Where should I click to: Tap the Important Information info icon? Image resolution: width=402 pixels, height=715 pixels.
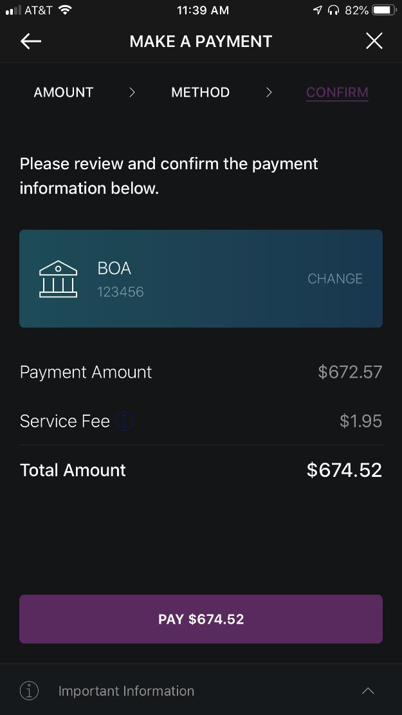pos(29,691)
